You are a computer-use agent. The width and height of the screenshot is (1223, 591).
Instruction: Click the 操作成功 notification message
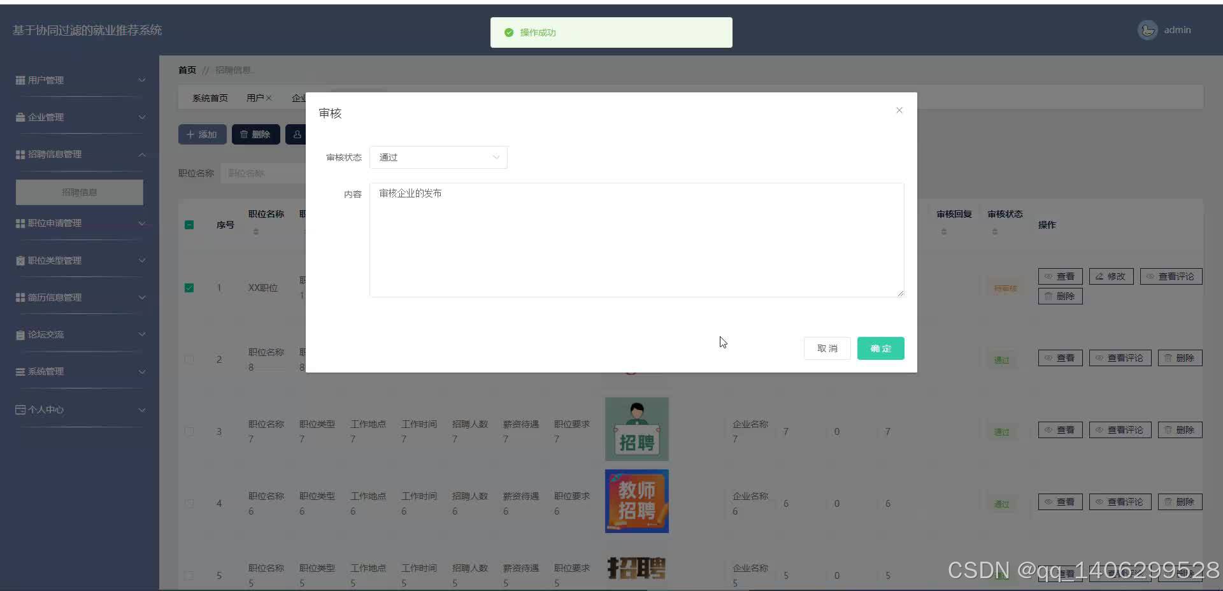(611, 32)
